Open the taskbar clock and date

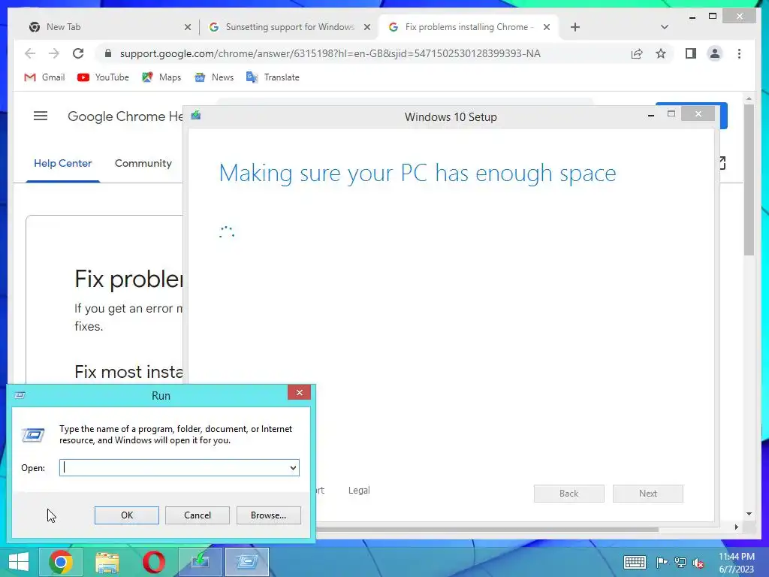736,563
